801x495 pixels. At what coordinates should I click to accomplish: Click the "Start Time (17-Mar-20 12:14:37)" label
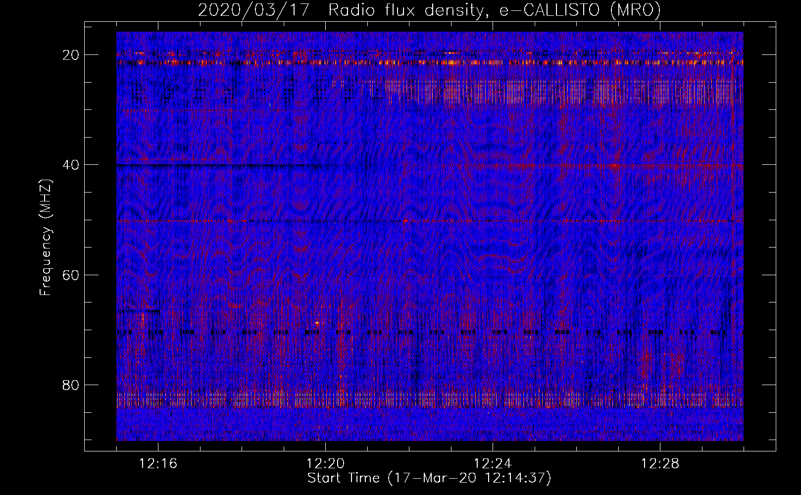pyautogui.click(x=429, y=478)
